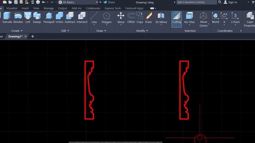Image resolution: width=255 pixels, height=143 pixels.
Task: Select the Sweep tool
Action: click(x=37, y=17)
